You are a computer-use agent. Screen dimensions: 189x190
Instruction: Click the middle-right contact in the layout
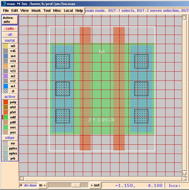tap(142, 89)
